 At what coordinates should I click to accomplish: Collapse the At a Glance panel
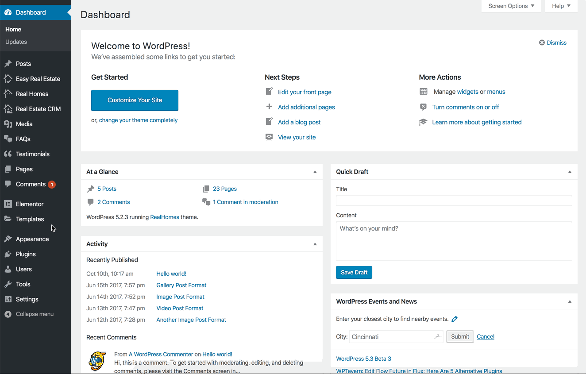315,172
